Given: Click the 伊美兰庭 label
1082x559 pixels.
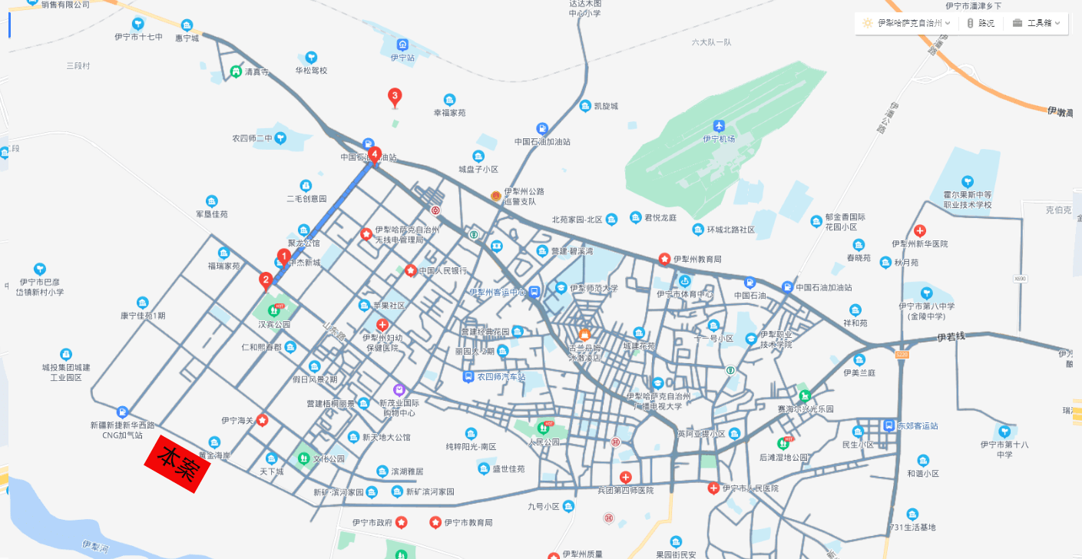Looking at the screenshot, I should click(x=859, y=372).
